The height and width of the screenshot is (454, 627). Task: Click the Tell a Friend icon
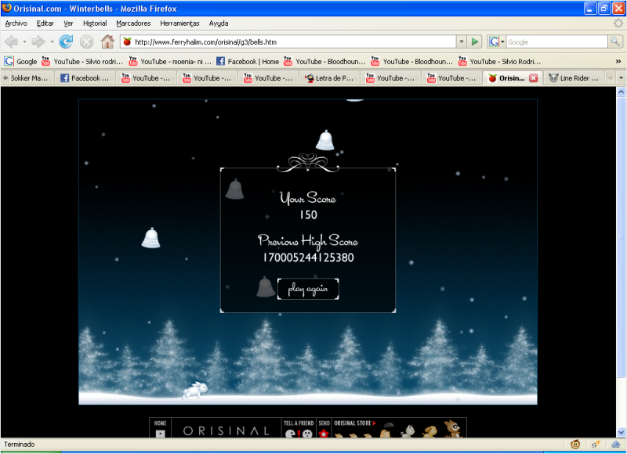coord(298,431)
